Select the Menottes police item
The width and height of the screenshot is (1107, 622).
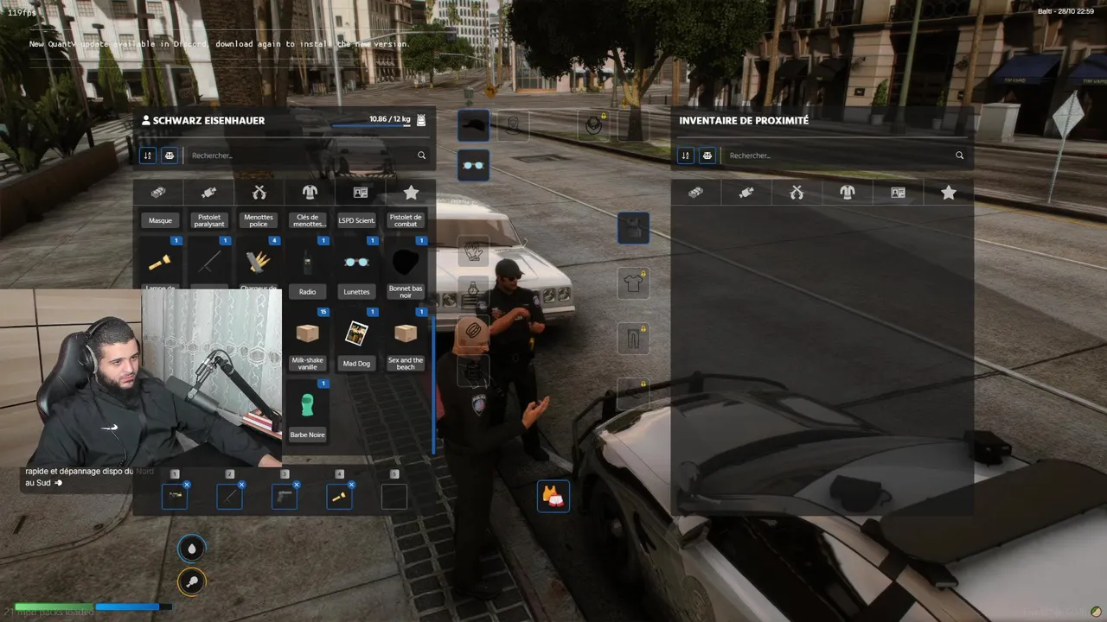[259, 220]
